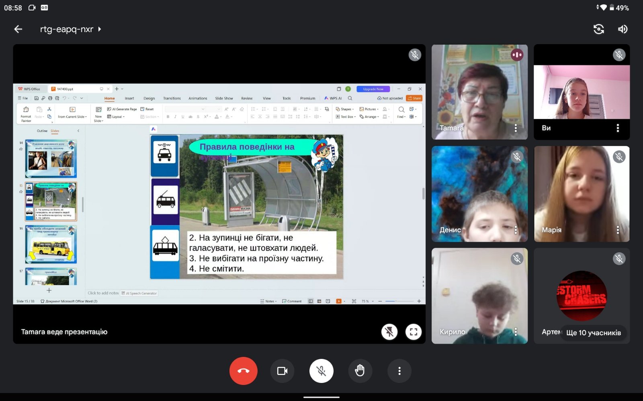Select slide 14 thumbnail in WPS slide panel
This screenshot has width=643, height=401.
(x=51, y=159)
